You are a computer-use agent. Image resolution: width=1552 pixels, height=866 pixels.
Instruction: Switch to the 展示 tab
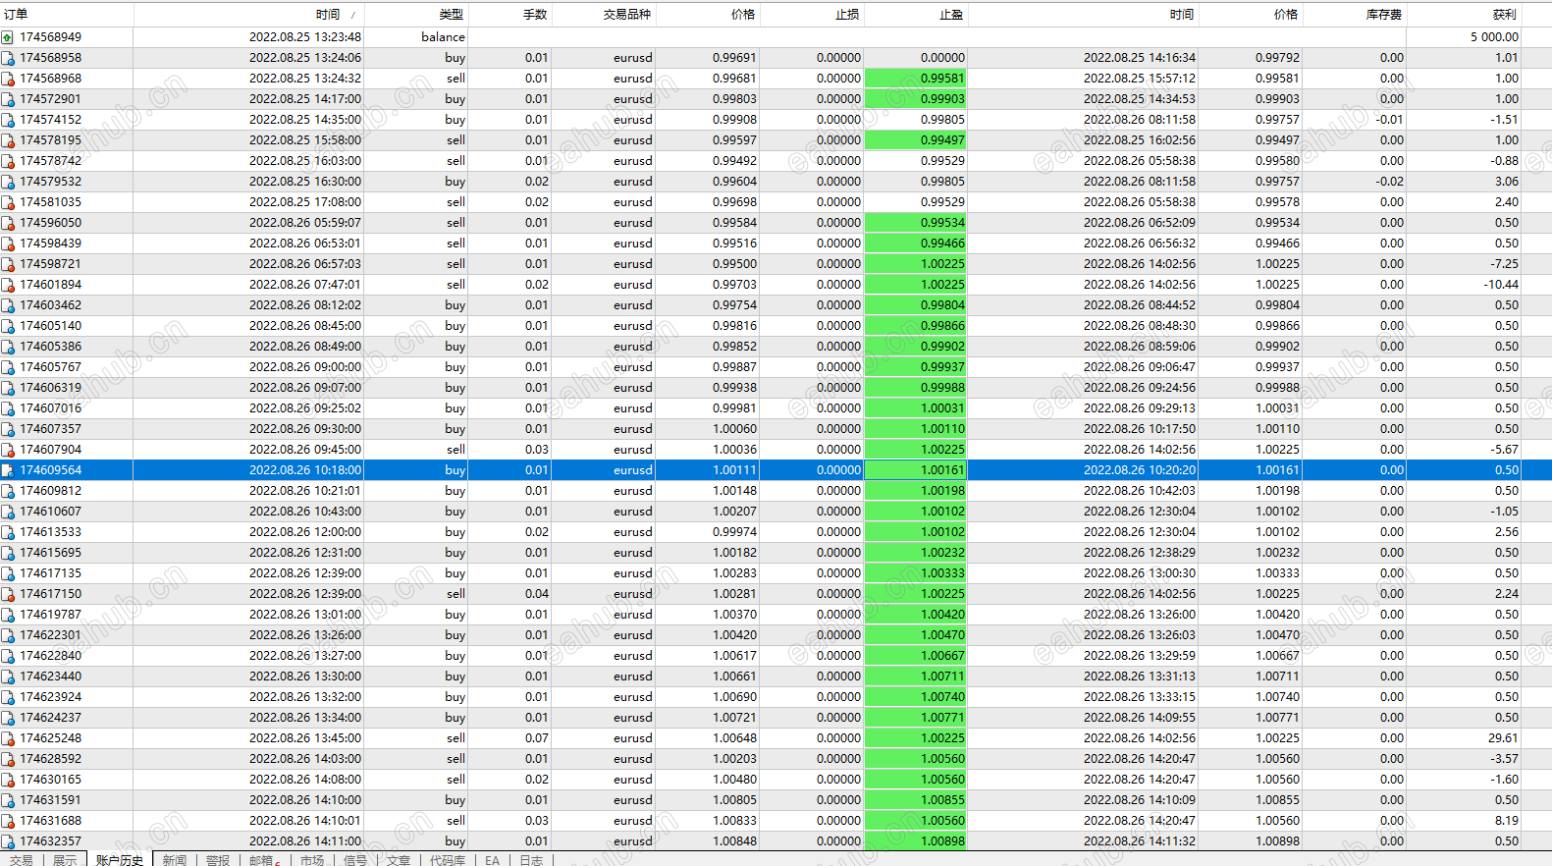tap(65, 860)
